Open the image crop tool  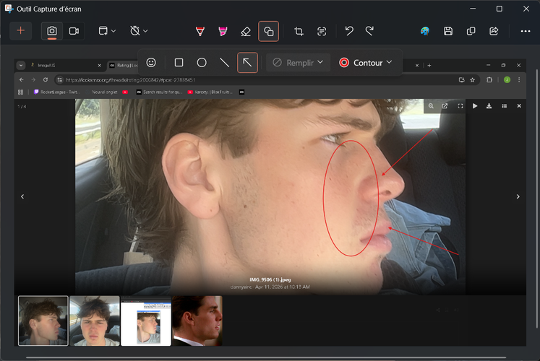point(299,31)
